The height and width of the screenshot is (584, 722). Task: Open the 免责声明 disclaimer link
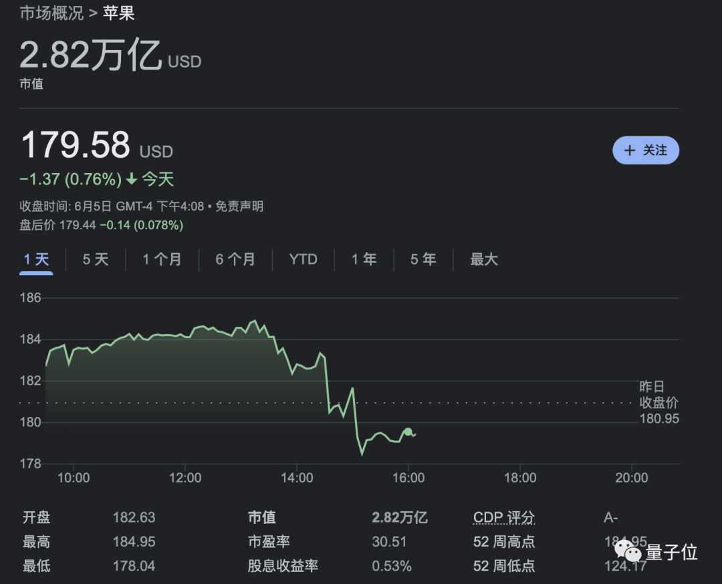239,206
